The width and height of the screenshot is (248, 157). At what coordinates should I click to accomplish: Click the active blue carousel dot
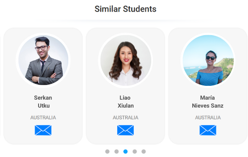pyautogui.click(x=125, y=152)
